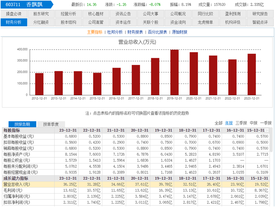Click the double-arrow to show earlier periods
The width and height of the screenshot is (276, 207).
click(266, 130)
